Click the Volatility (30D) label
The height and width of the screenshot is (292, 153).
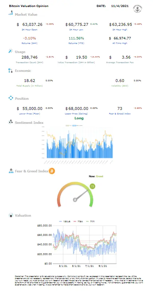(120, 86)
